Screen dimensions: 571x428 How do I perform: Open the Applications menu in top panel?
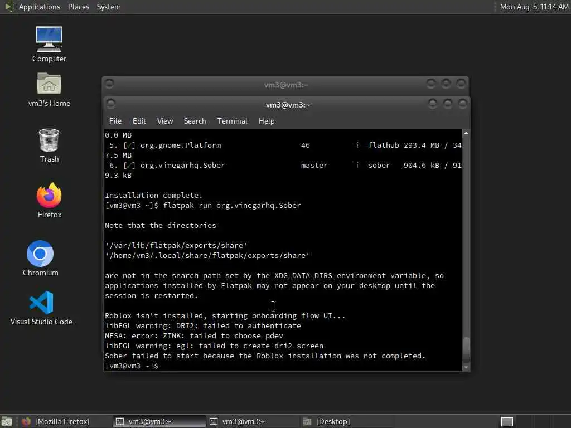coord(40,7)
